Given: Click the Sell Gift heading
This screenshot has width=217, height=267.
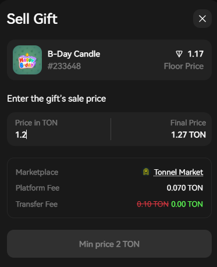Looking at the screenshot, I should click(32, 19).
